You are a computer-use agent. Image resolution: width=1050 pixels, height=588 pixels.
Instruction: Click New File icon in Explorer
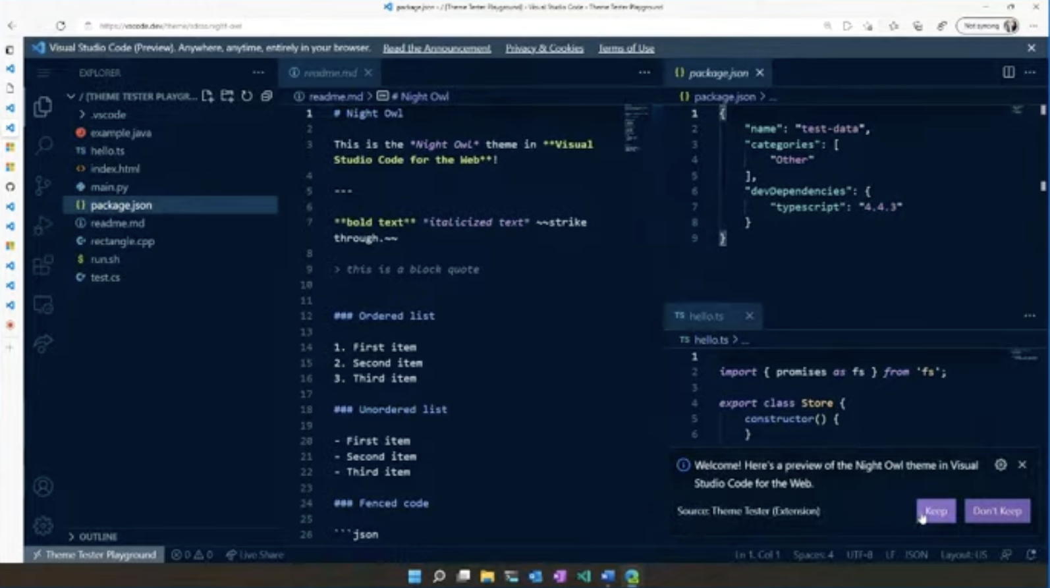pyautogui.click(x=207, y=96)
